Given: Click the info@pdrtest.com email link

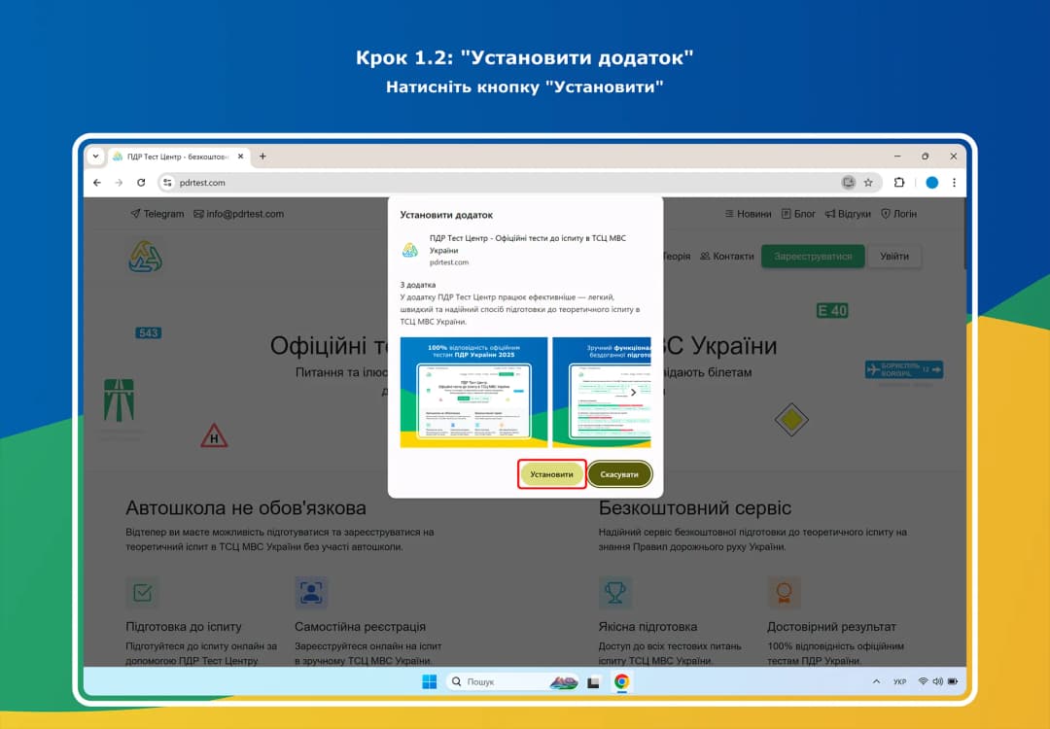Looking at the screenshot, I should (238, 214).
